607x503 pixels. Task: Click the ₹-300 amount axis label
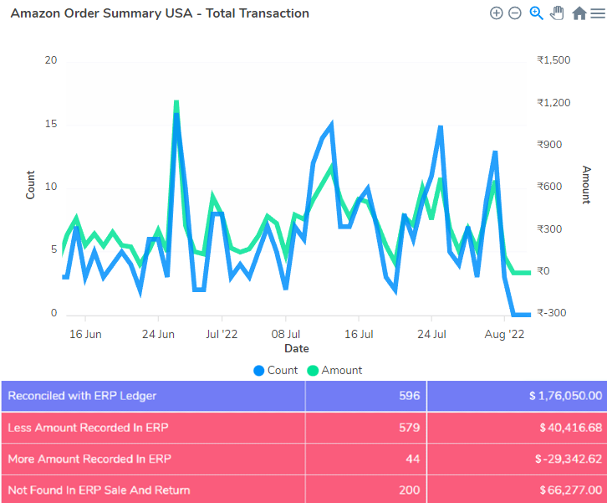[552, 313]
